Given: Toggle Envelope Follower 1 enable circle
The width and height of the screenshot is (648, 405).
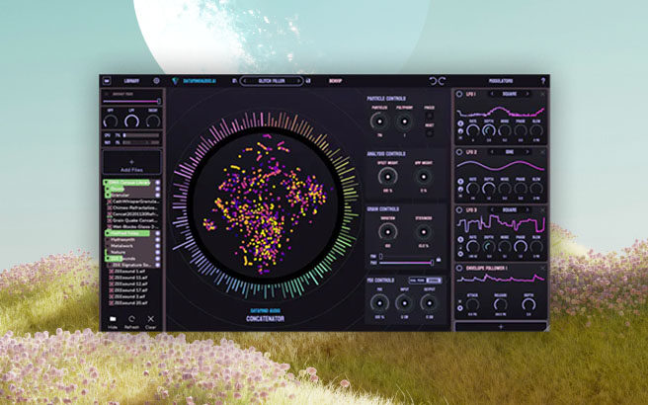Looking at the screenshot, I should point(459,268).
